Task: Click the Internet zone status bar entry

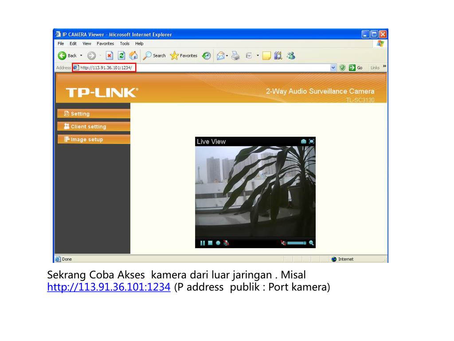Action: click(x=342, y=259)
